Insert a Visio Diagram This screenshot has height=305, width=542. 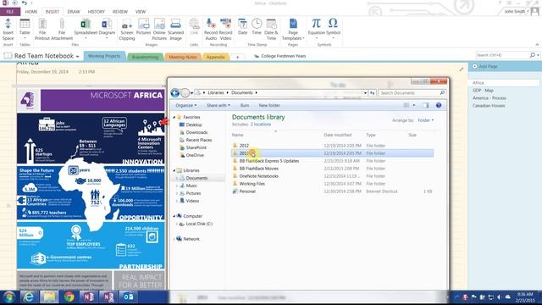pyautogui.click(x=107, y=28)
